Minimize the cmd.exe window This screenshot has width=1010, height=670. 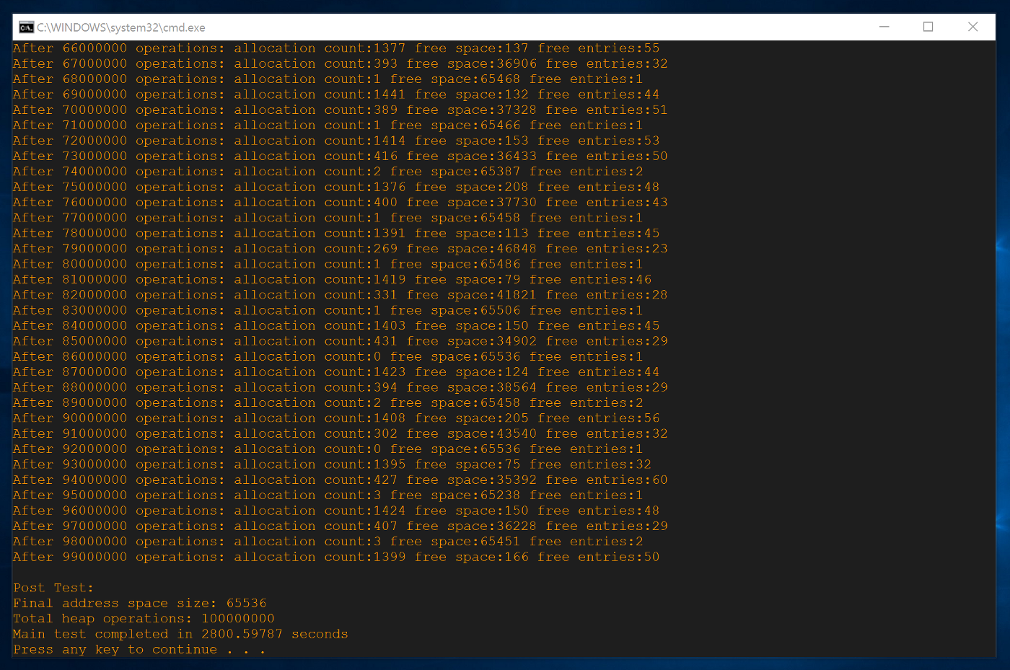(884, 27)
